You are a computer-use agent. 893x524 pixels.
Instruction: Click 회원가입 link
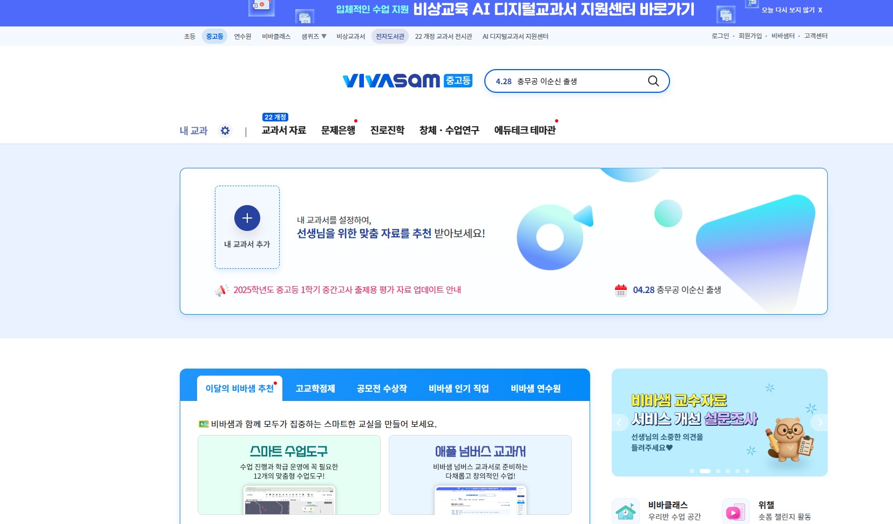click(x=750, y=36)
